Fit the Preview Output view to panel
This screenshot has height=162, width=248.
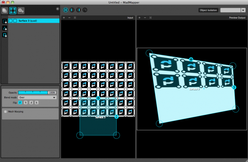(x=150, y=18)
